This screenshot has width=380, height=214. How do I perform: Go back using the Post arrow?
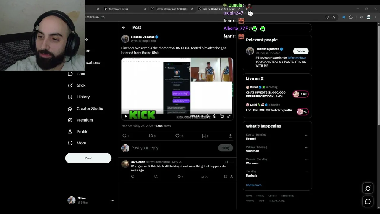[x=123, y=27]
